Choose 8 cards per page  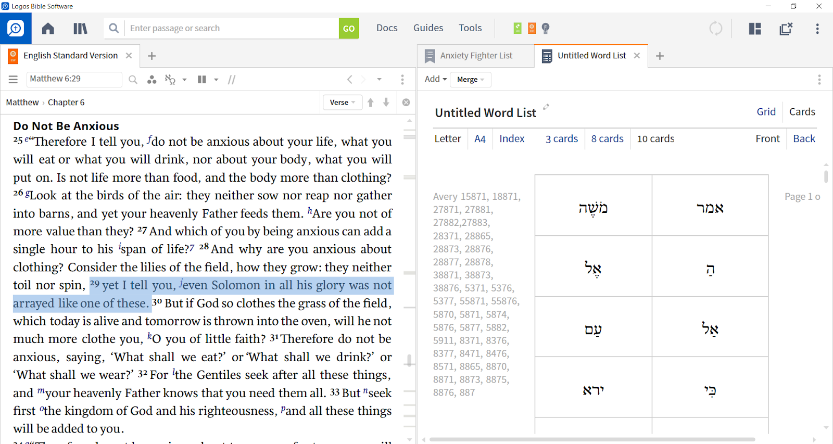(x=608, y=139)
